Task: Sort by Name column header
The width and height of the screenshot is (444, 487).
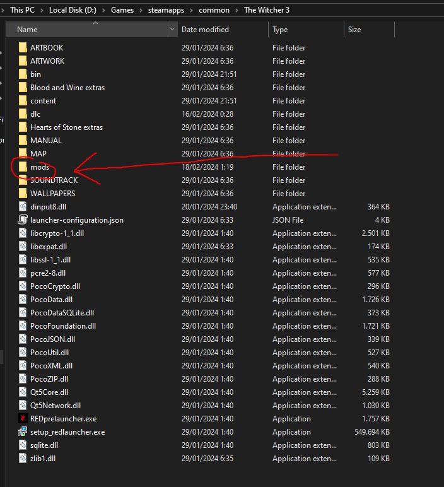Action: click(x=87, y=29)
